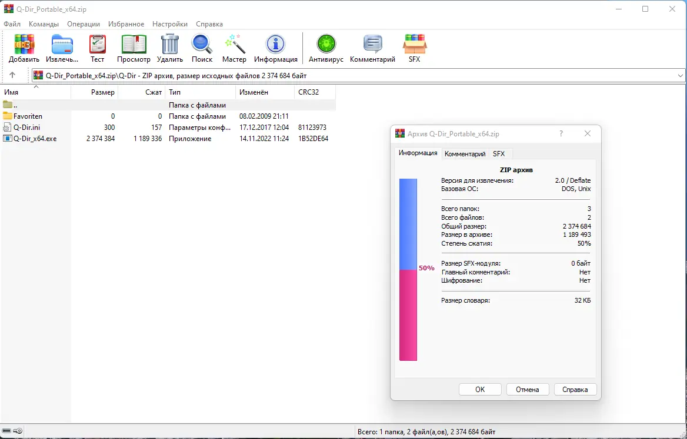Screen dimensions: 687x439
Task: Sort by the Размер column header
Action: pyautogui.click(x=94, y=92)
